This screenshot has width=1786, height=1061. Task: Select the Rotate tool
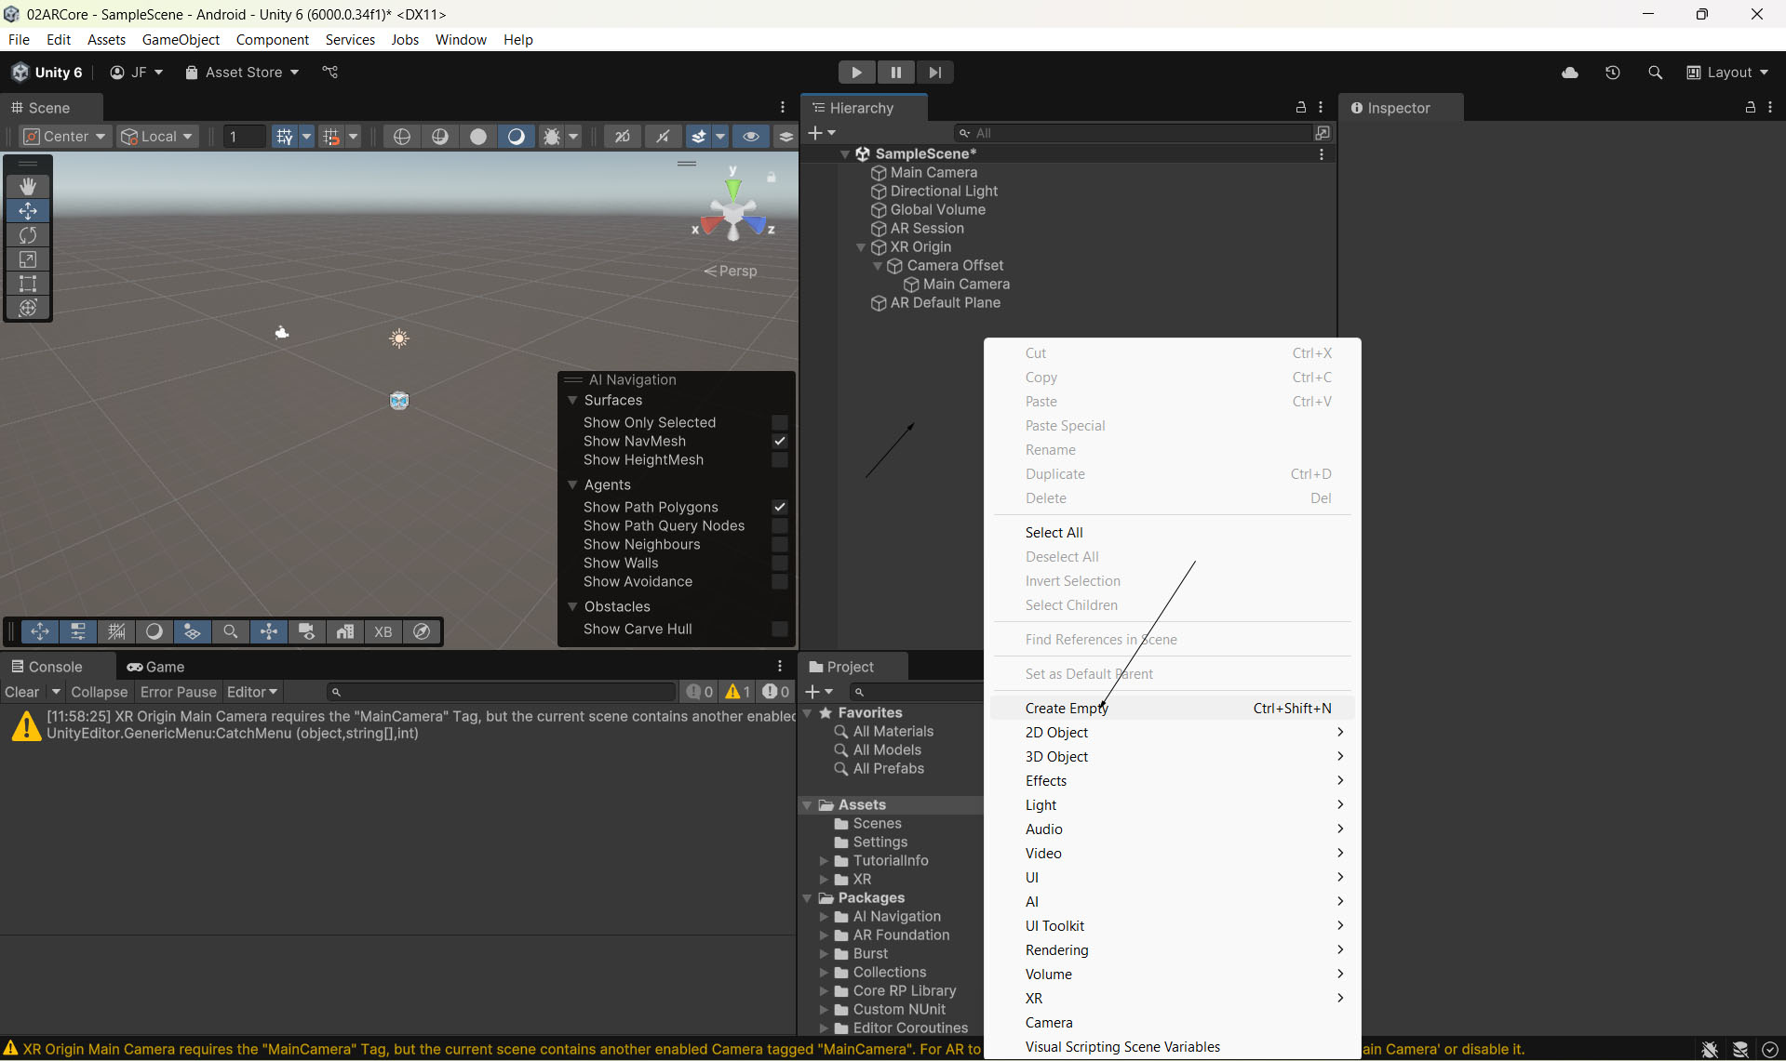(28, 235)
